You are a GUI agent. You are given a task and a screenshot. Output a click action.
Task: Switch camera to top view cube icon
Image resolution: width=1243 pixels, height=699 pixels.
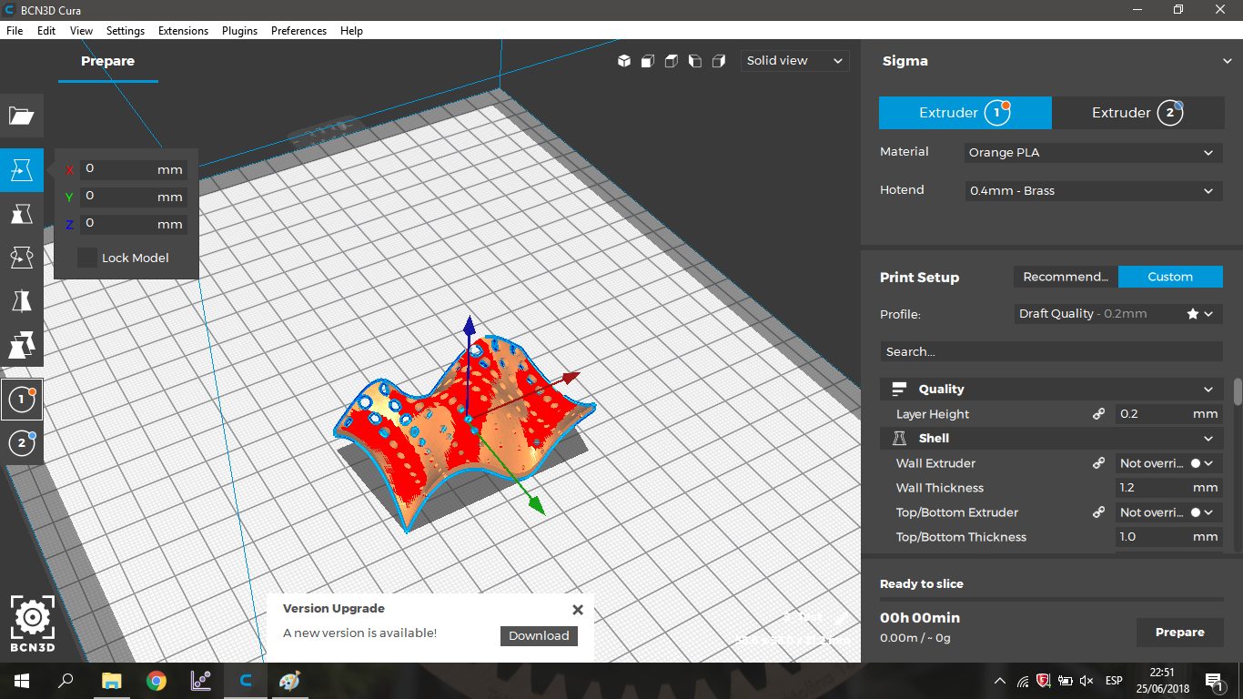672,61
